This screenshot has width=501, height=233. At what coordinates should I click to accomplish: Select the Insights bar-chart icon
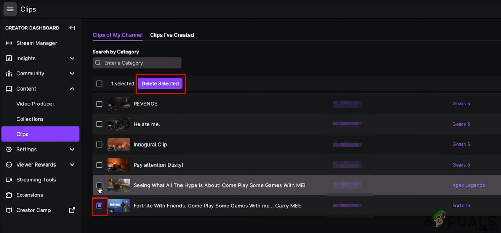(x=9, y=58)
